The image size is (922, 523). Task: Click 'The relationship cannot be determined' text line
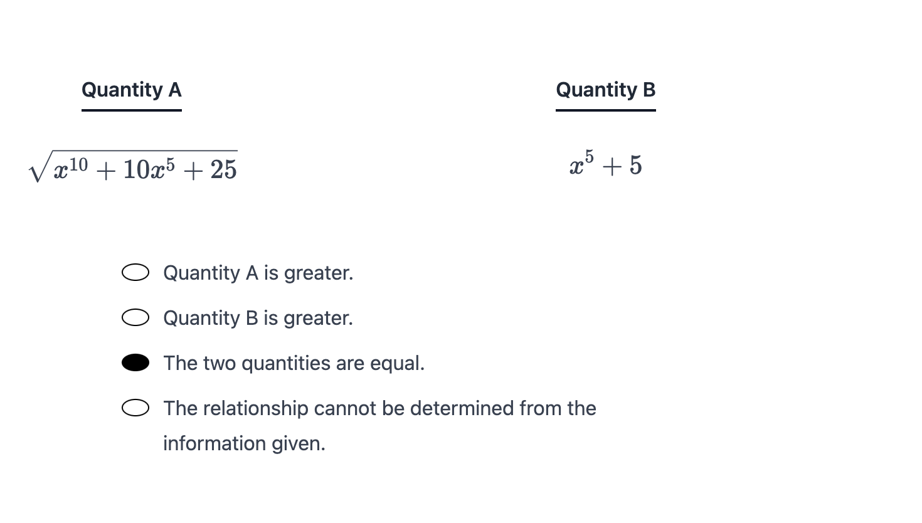pos(379,408)
